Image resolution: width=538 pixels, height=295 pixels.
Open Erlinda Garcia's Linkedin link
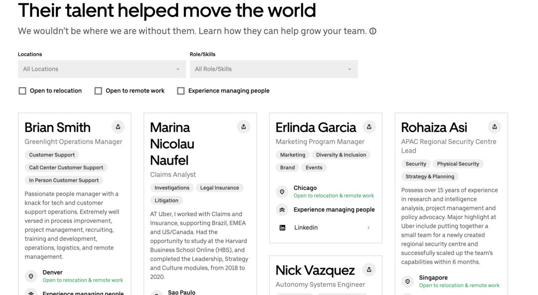click(306, 228)
